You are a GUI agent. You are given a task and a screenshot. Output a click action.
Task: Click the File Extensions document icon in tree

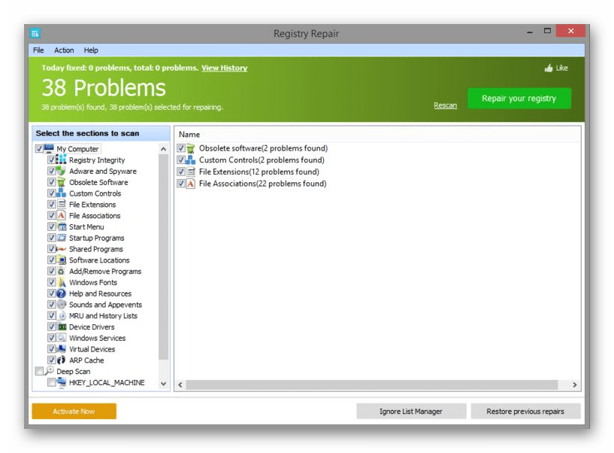coord(62,204)
